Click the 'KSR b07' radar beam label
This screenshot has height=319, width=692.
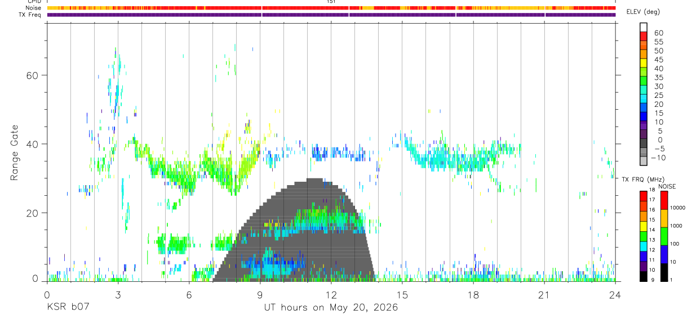tap(68, 307)
